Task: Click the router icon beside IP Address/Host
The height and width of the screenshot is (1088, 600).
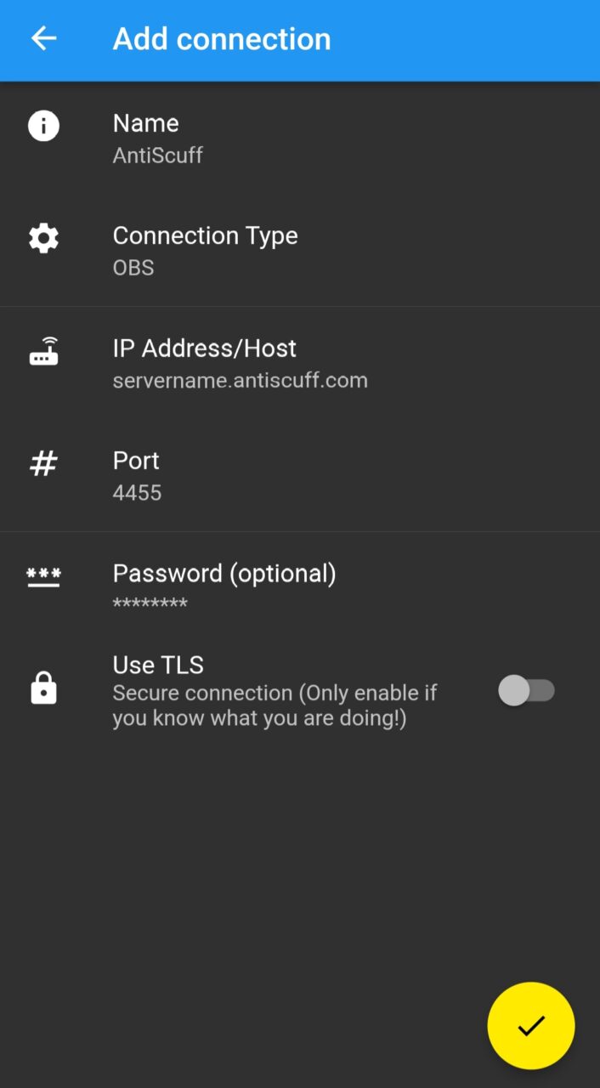Action: tap(43, 351)
